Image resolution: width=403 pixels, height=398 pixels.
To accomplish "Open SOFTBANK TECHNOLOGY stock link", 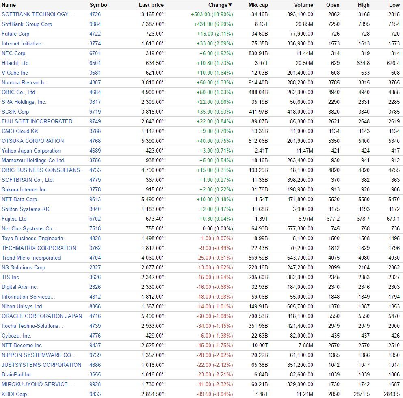I will click(37, 14).
